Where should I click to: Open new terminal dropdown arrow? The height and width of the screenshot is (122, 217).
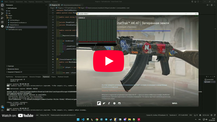[208, 77]
